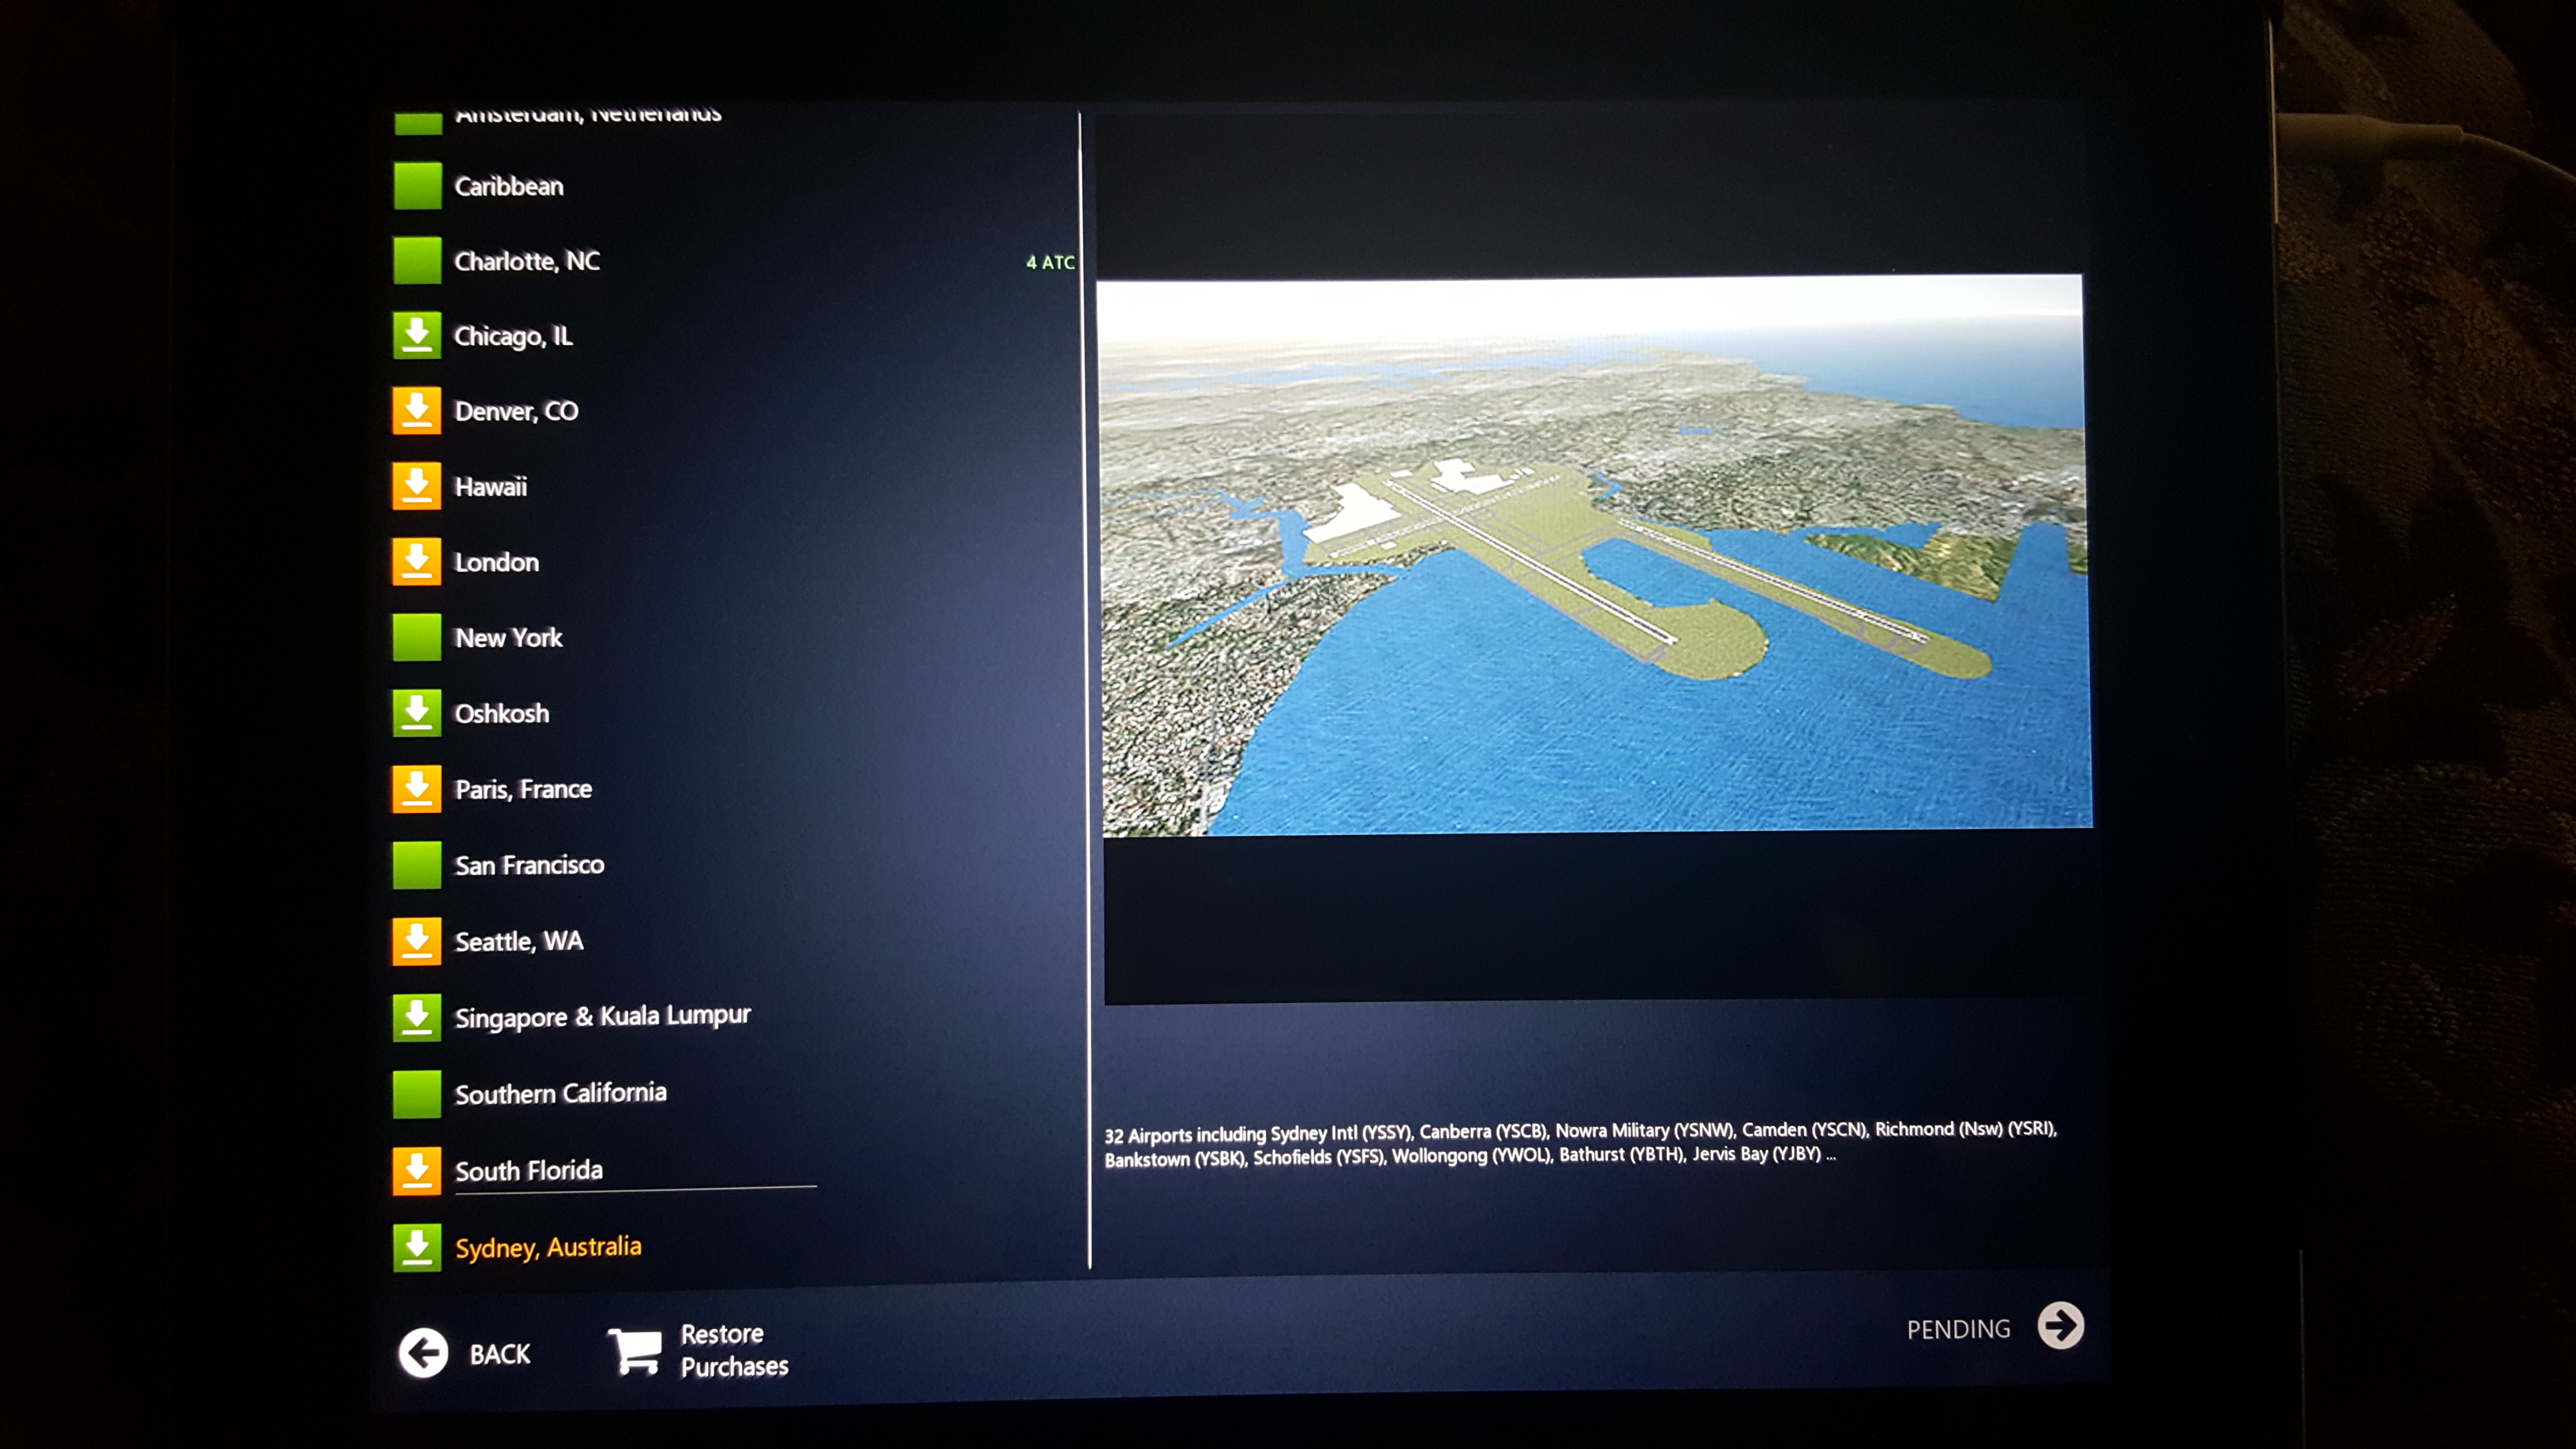Click the PENDING status text
Screen dimensions: 2576x1449
[1958, 1329]
